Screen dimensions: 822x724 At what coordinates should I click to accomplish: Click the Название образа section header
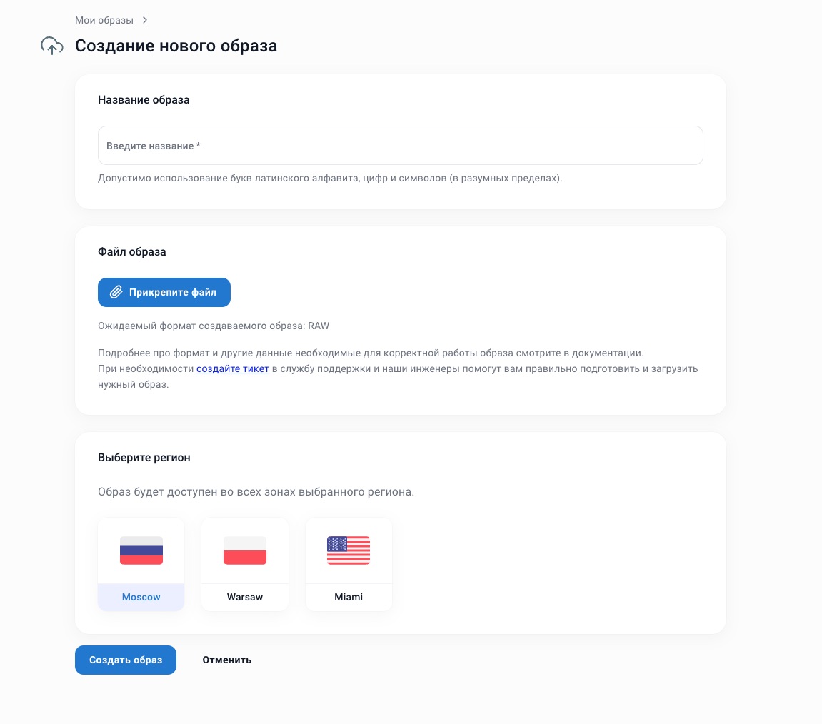[x=144, y=100]
